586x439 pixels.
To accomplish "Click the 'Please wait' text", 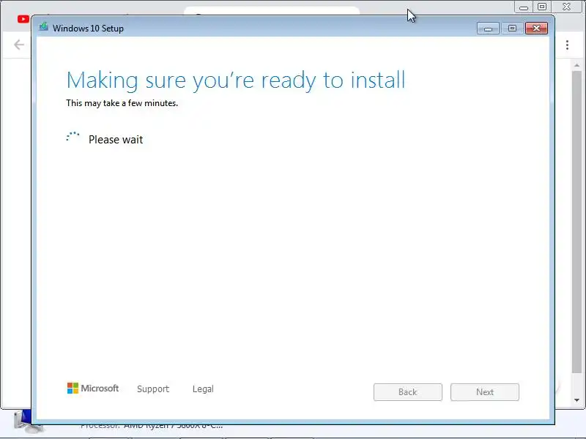I will 116,140.
